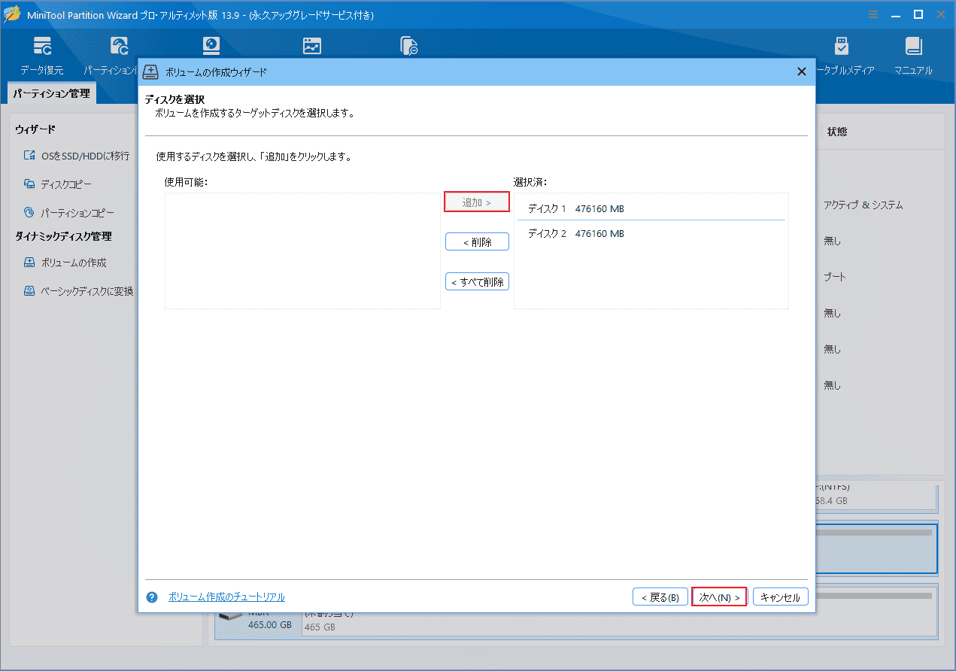
Task: Click the empty 使用可能 list box
Action: [302, 250]
